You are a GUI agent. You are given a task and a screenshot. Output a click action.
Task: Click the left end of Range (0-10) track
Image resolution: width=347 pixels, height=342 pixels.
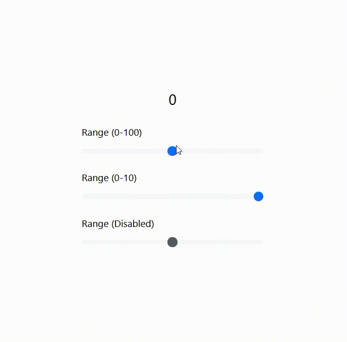(x=83, y=196)
